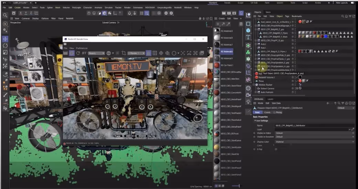Select the RS Car Paint.1 material swatch
The height and width of the screenshot is (189, 358).
217,65
